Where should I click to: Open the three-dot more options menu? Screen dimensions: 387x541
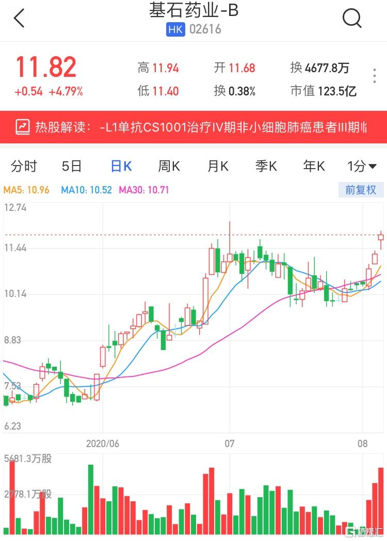[375, 76]
